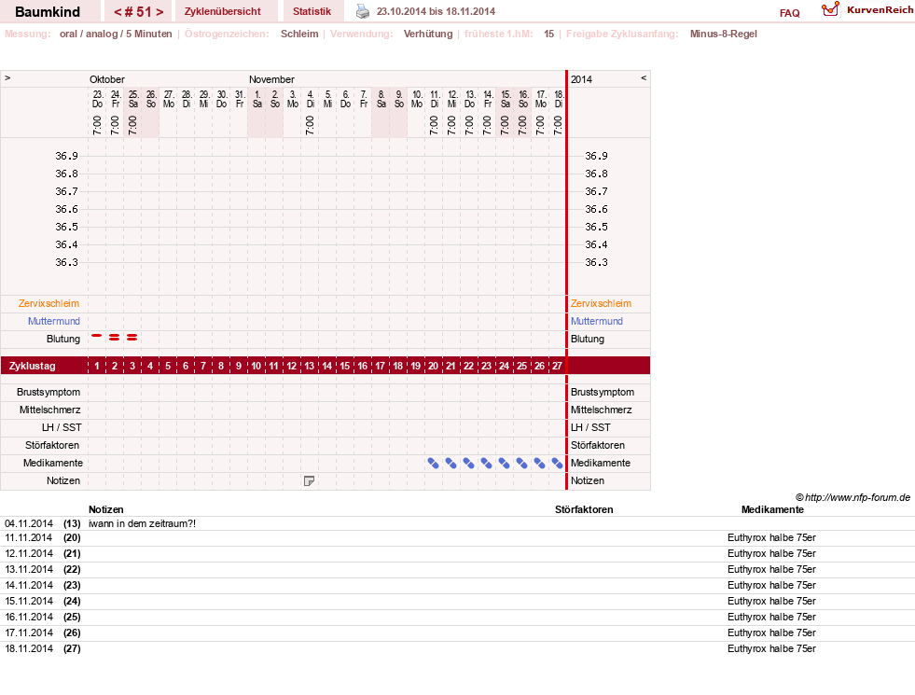Click the bleeding mark on October 25
Image resolution: width=915 pixels, height=695 pixels.
tap(132, 338)
